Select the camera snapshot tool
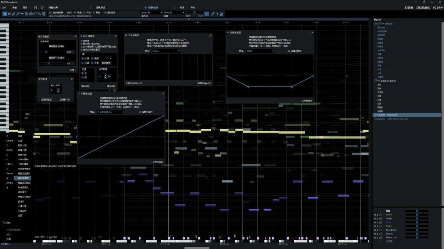Screen dimensions: 444x249 click(31, 13)
